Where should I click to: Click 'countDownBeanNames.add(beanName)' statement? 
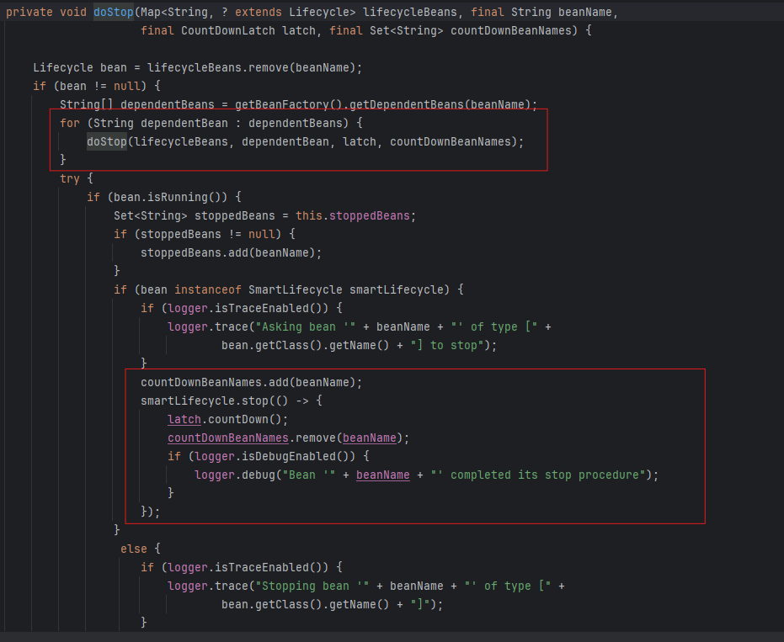coord(251,383)
